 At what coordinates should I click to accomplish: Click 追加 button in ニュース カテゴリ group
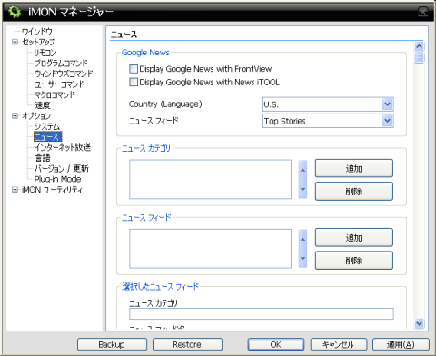pyautogui.click(x=354, y=168)
